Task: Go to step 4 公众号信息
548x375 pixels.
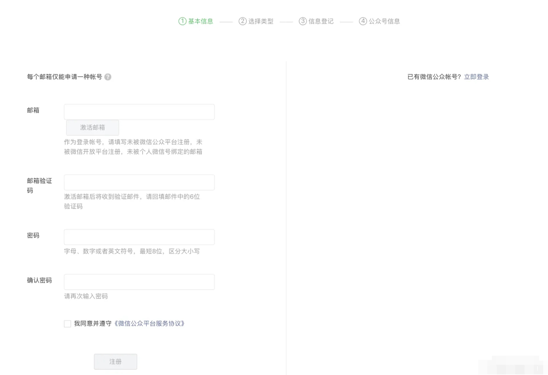Action: tap(379, 21)
